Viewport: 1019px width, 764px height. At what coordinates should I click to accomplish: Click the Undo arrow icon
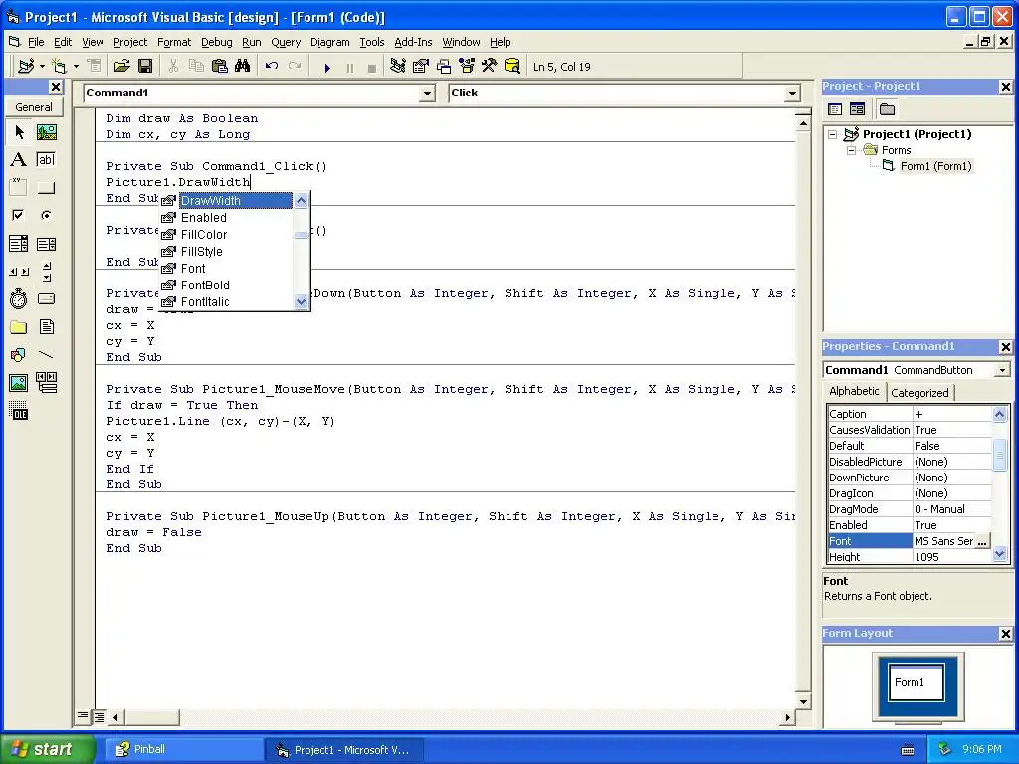point(272,66)
